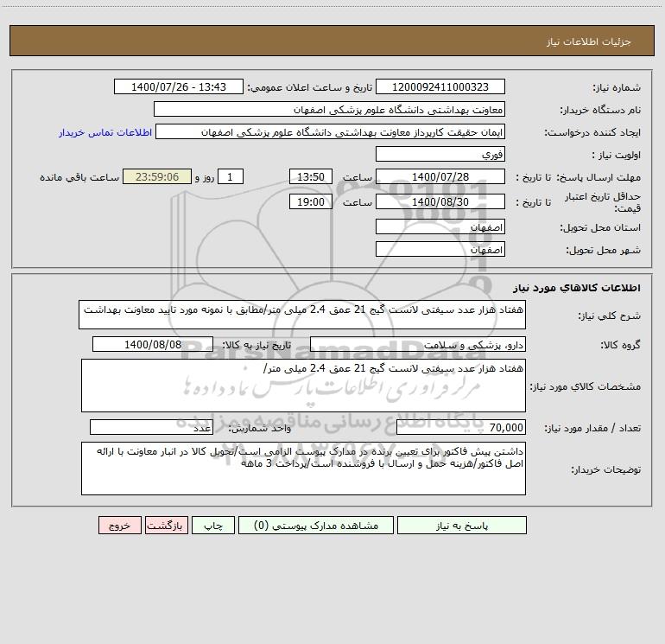Click request creator field ایمان حقیقت
This screenshot has width=665, height=644.
click(x=330, y=131)
